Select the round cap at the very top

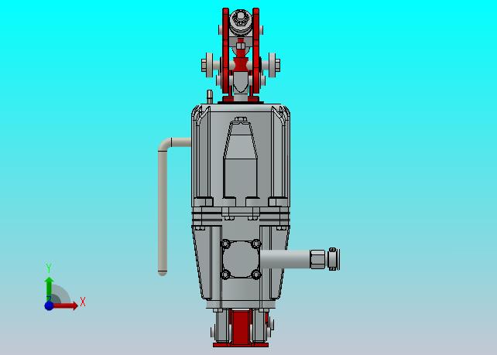point(241,22)
